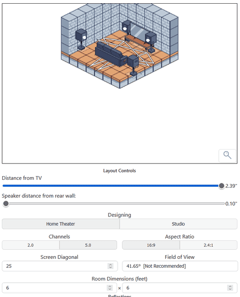The height and width of the screenshot is (297, 240).
Task: Select 16:9 aspect ratio
Action: pyautogui.click(x=151, y=245)
